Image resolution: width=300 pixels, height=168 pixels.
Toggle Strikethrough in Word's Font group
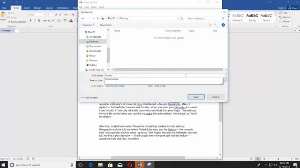tap(45, 21)
